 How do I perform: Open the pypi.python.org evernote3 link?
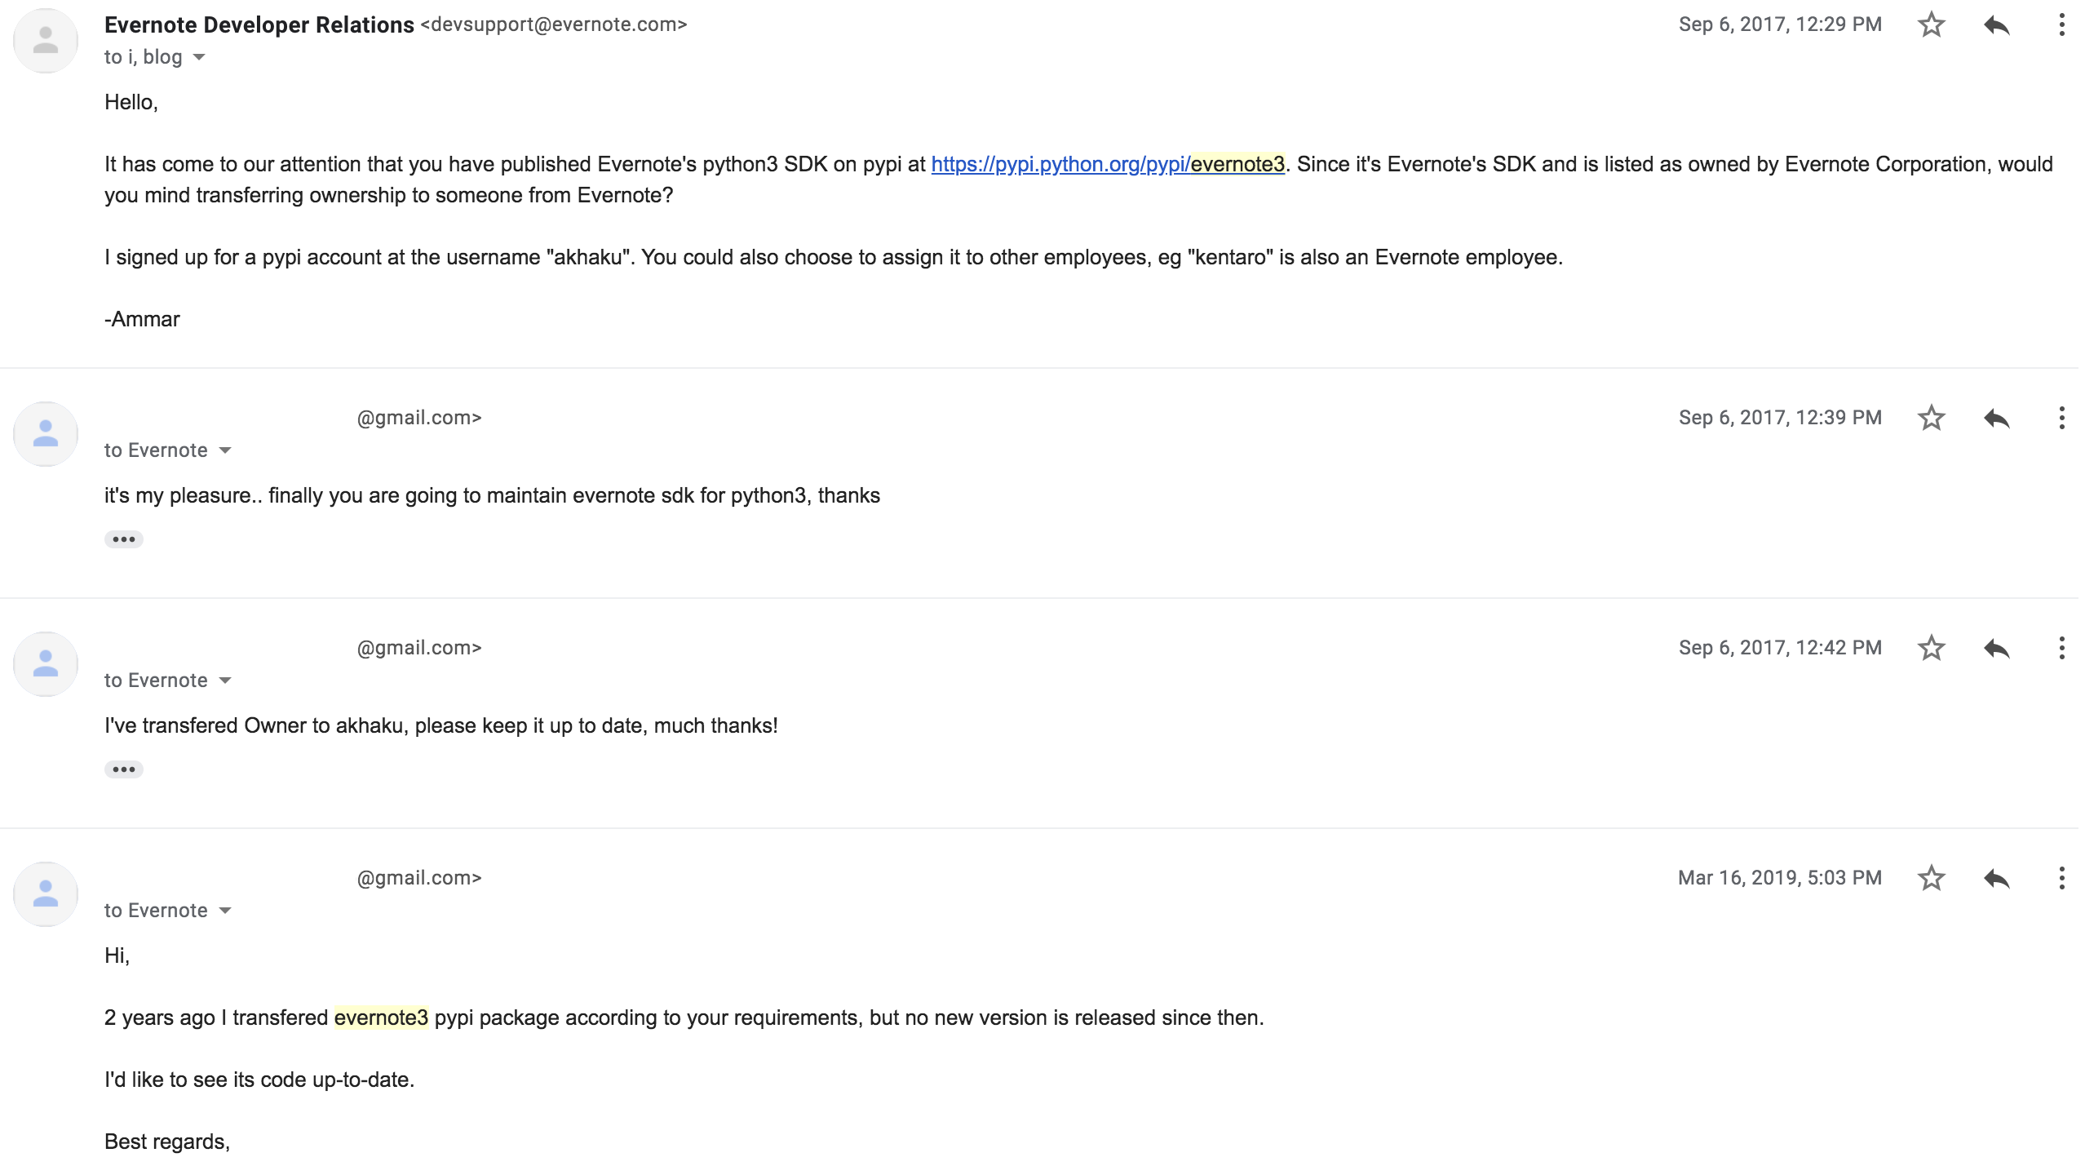coord(1107,164)
